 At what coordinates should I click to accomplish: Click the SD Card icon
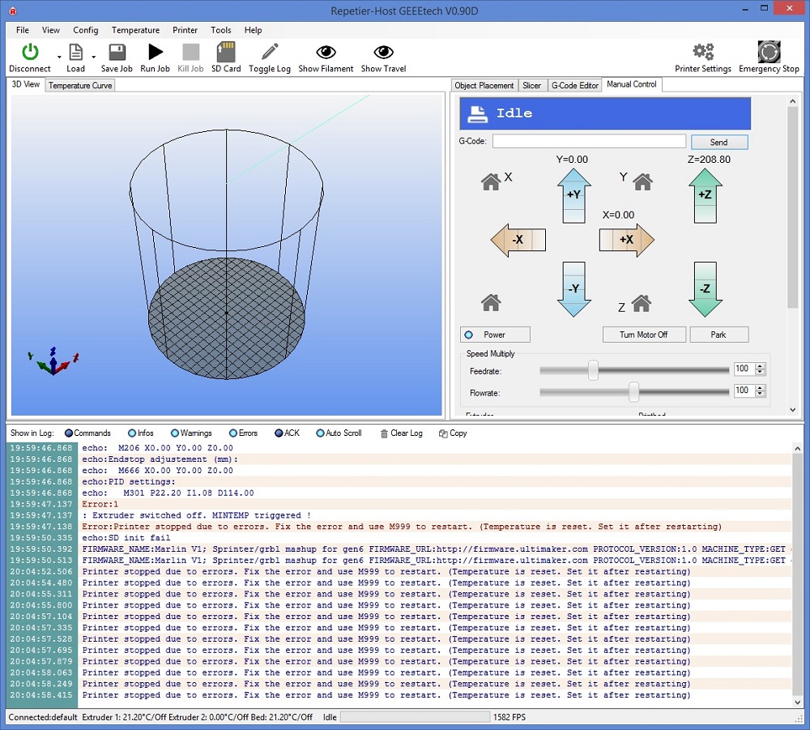(226, 53)
